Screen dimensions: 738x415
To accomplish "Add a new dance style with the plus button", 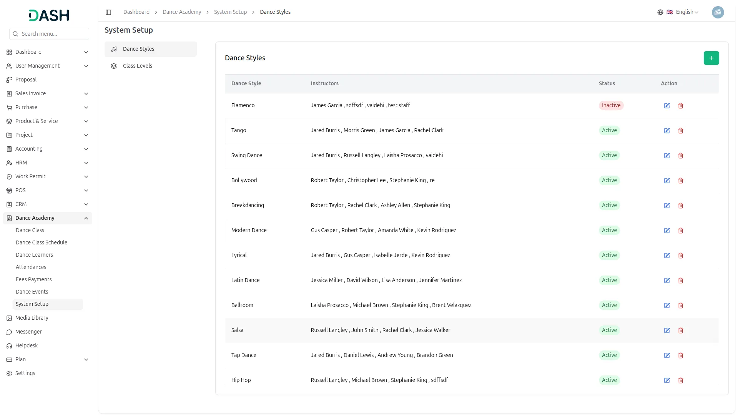I will 711,58.
